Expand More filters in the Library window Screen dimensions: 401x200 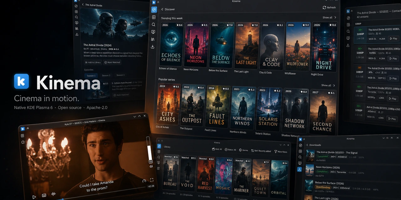click(x=280, y=152)
